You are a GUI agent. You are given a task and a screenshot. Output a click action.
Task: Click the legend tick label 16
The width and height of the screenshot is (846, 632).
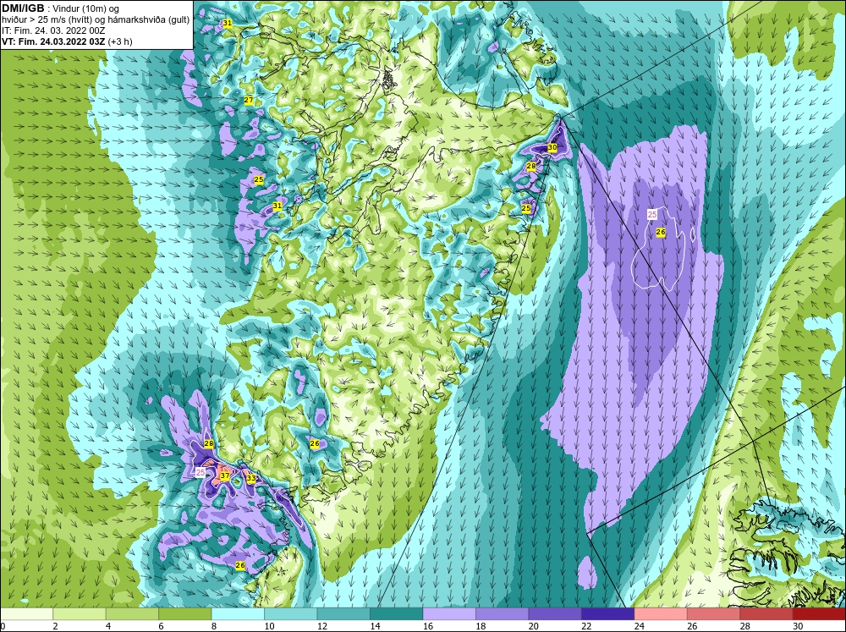[427, 626]
